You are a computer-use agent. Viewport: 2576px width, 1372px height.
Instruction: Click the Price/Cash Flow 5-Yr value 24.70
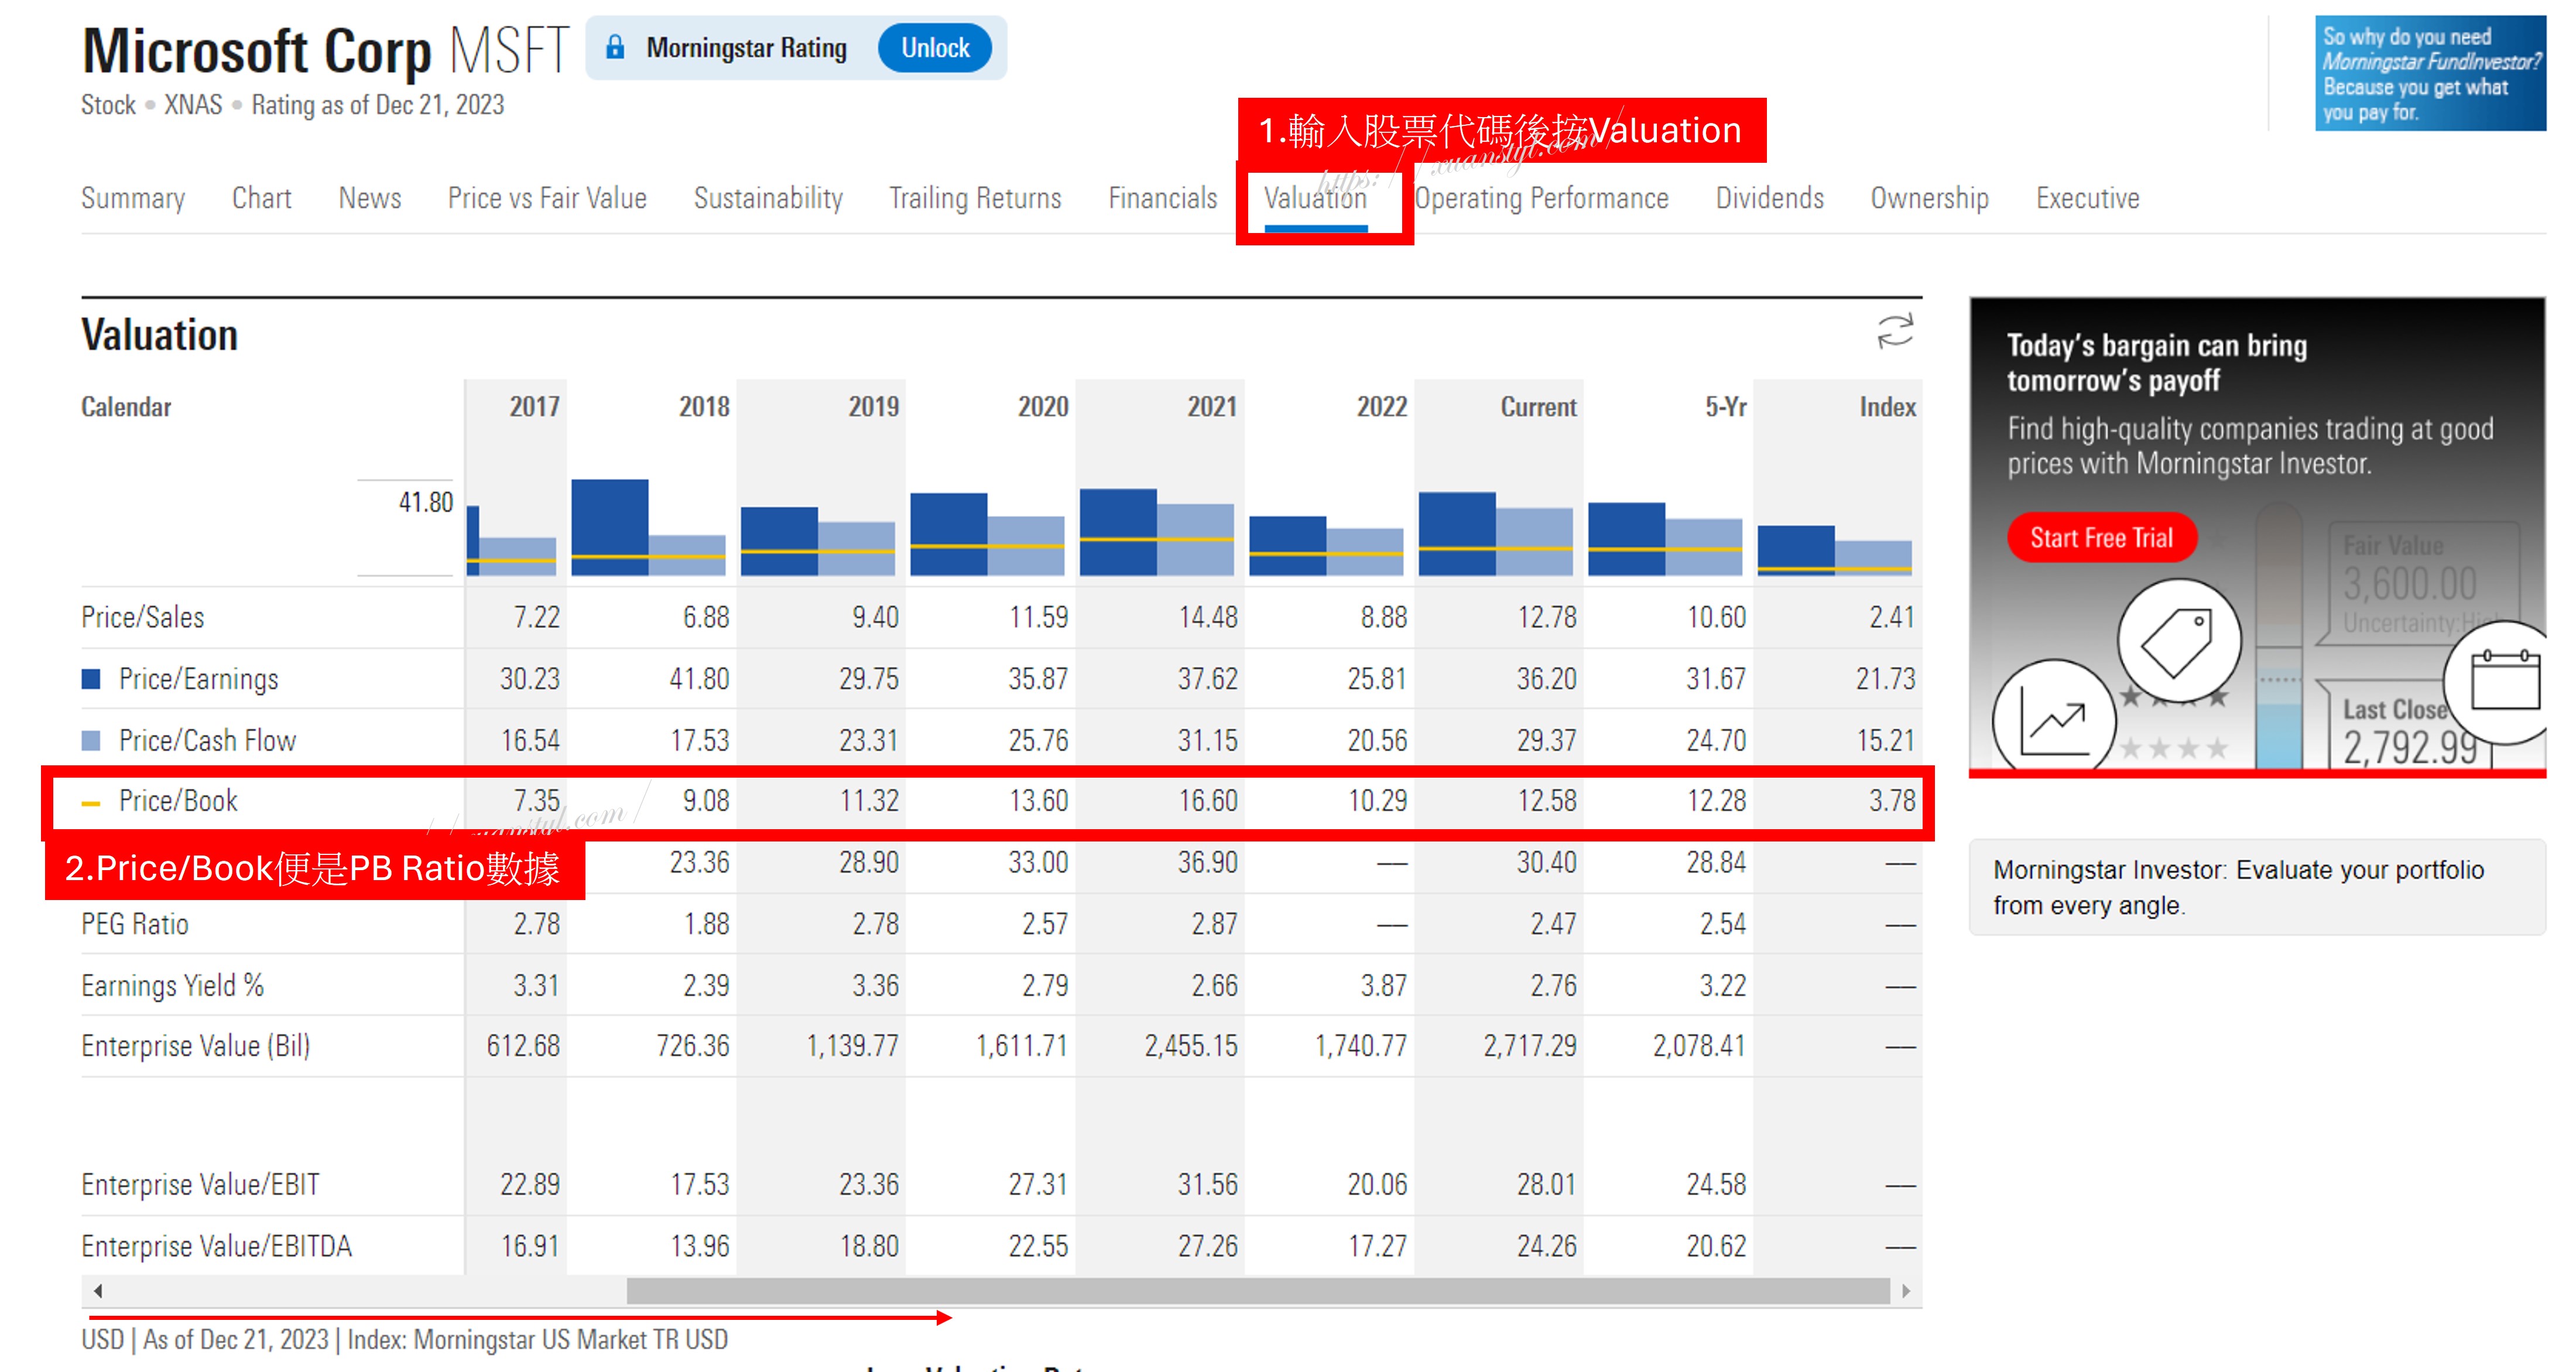point(1716,740)
